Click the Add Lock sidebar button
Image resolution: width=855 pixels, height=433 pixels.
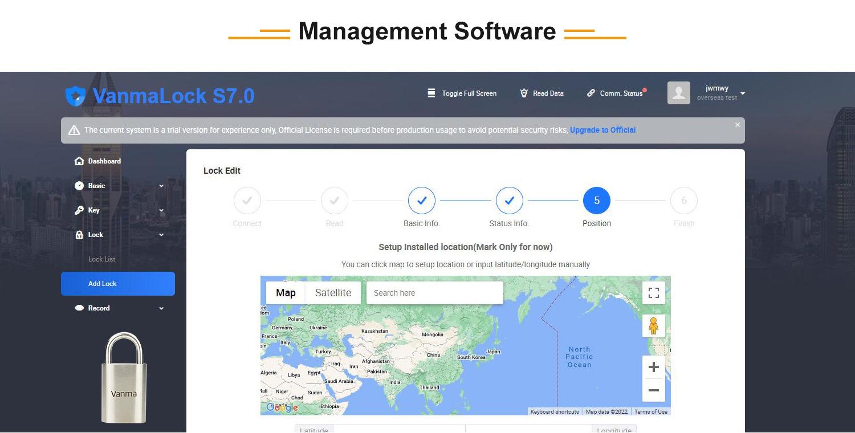pos(118,284)
